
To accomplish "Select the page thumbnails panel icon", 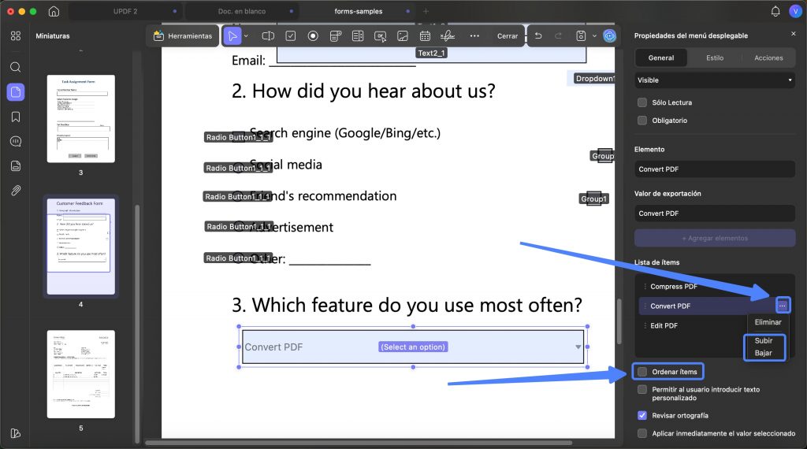I will point(16,92).
